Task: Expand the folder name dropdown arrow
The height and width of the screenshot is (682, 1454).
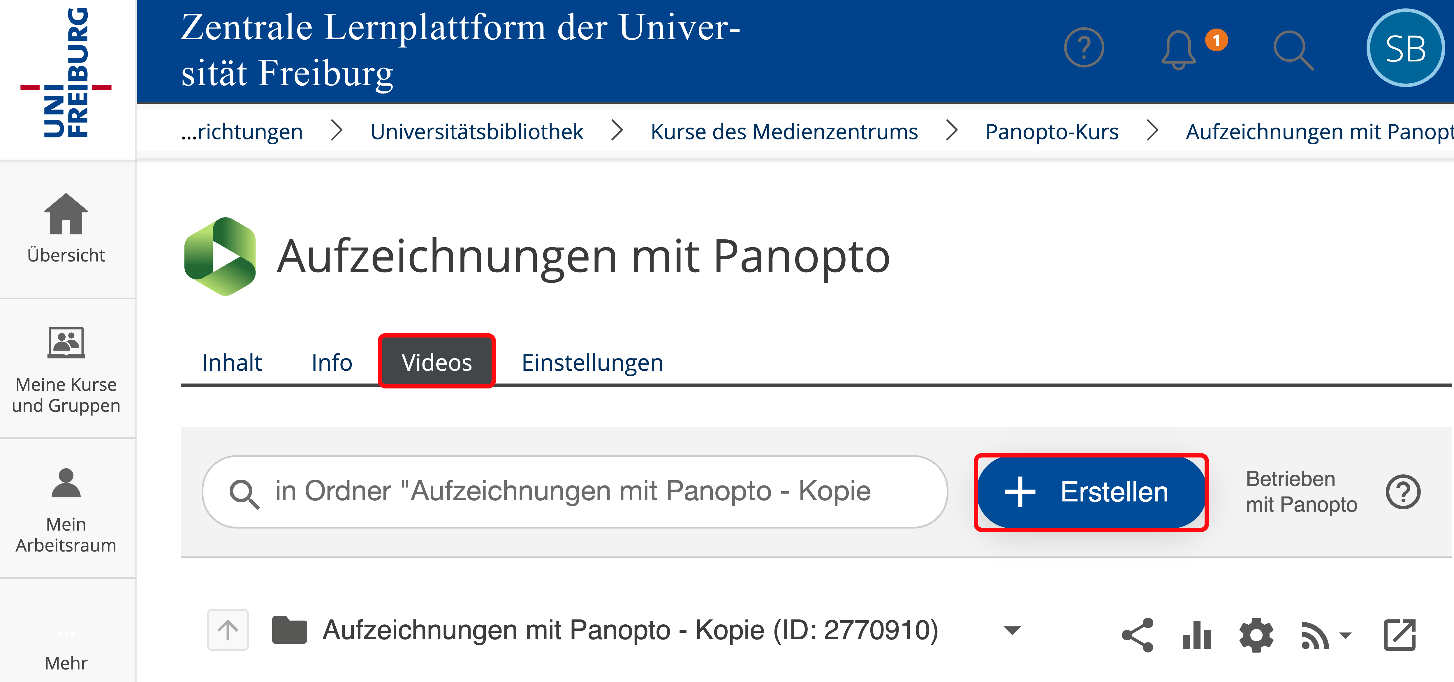Action: [1013, 630]
